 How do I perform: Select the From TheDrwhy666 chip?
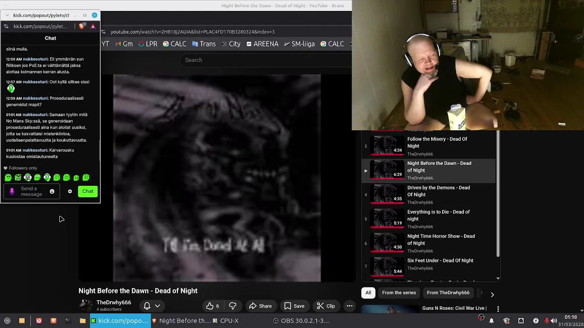(448, 293)
